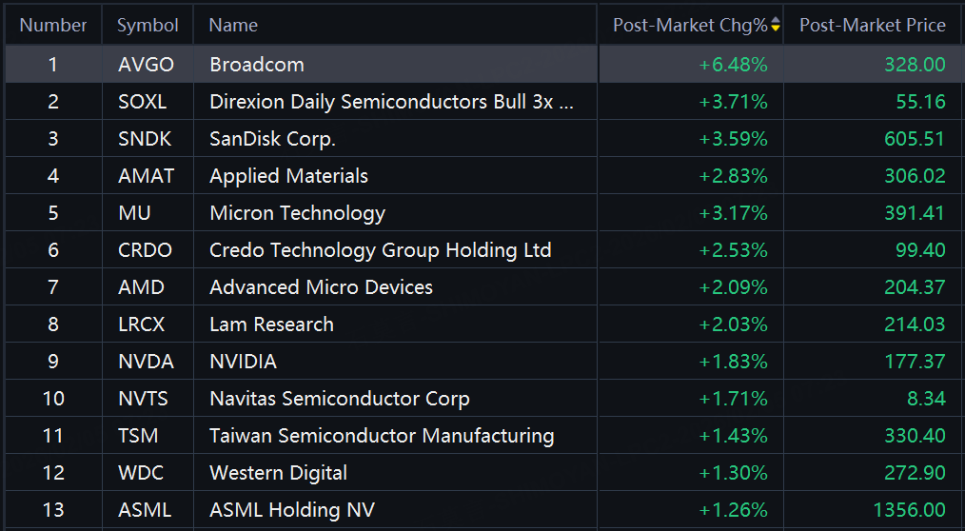
Task: Select the NVDA ticker symbol
Action: point(145,362)
